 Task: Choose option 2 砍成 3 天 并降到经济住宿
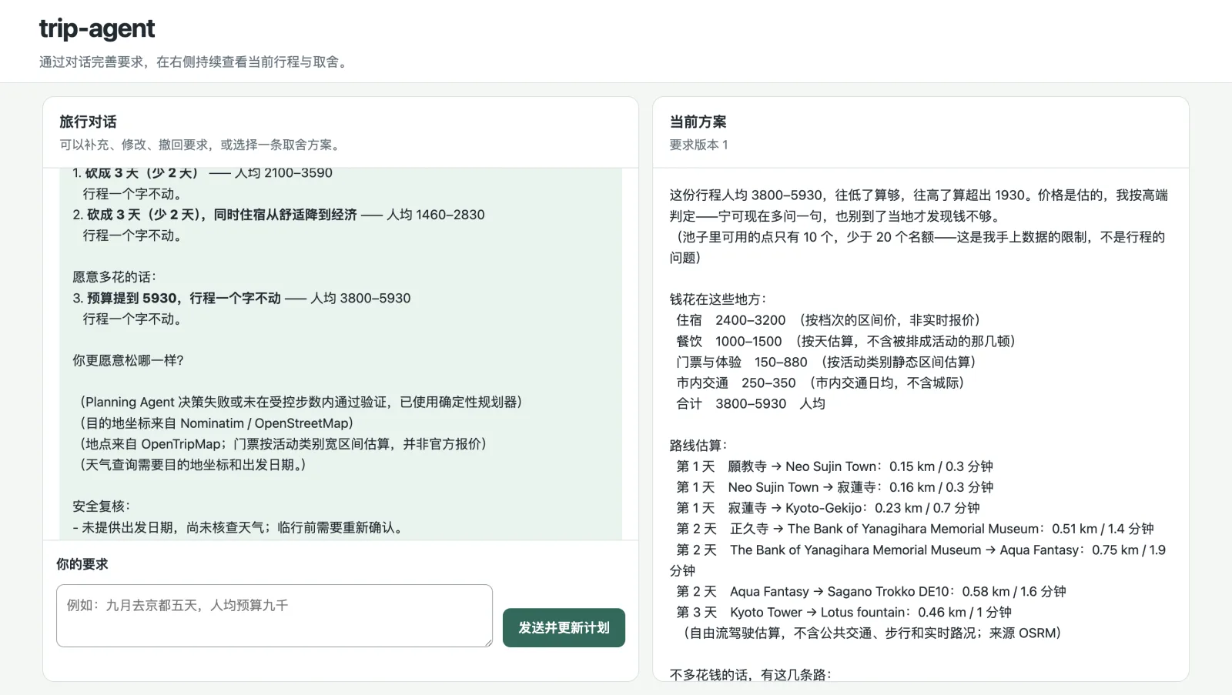tap(279, 215)
